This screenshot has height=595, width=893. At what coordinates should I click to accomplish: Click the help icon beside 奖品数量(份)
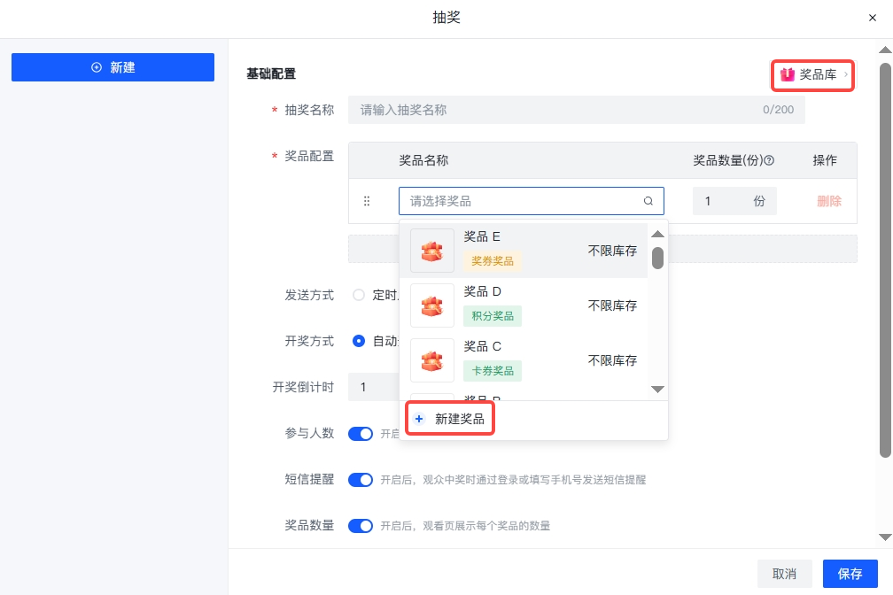pyautogui.click(x=769, y=161)
